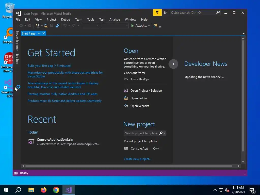Open File Explorer from the taskbar
The height and width of the screenshot is (195, 260).
click(x=31, y=190)
